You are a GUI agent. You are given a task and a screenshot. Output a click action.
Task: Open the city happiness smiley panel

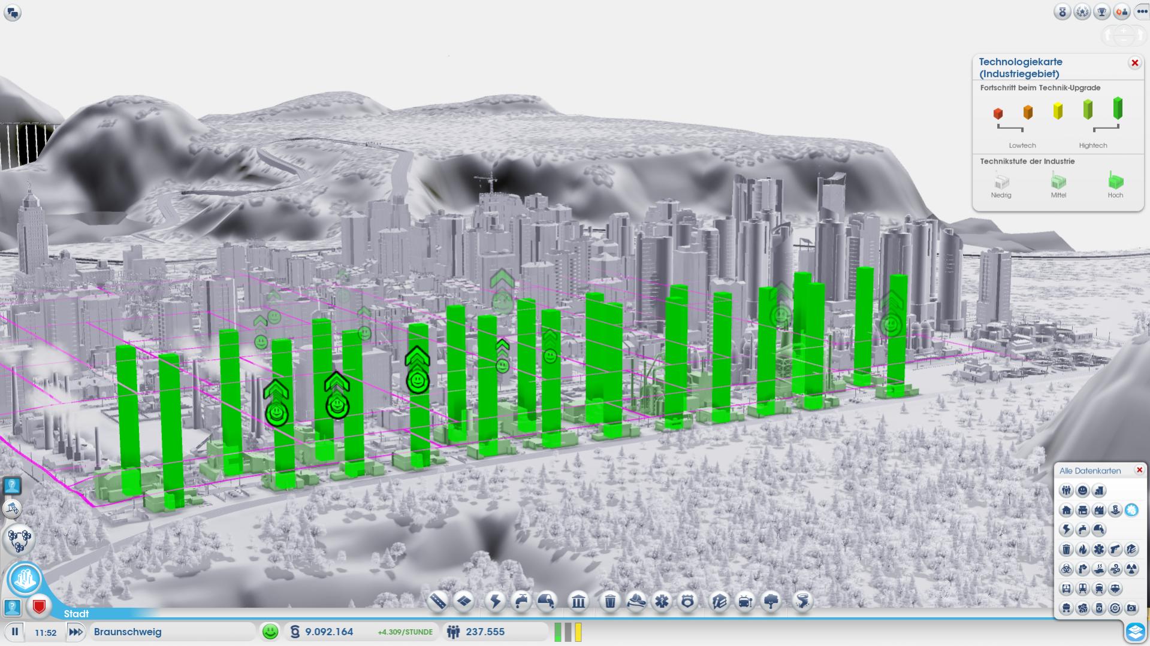point(270,632)
